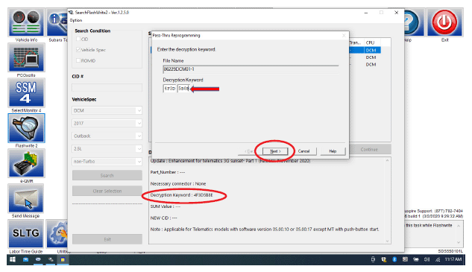This screenshot has height=272, width=472.
Task: Click the network tray icon
Action: click(x=438, y=259)
